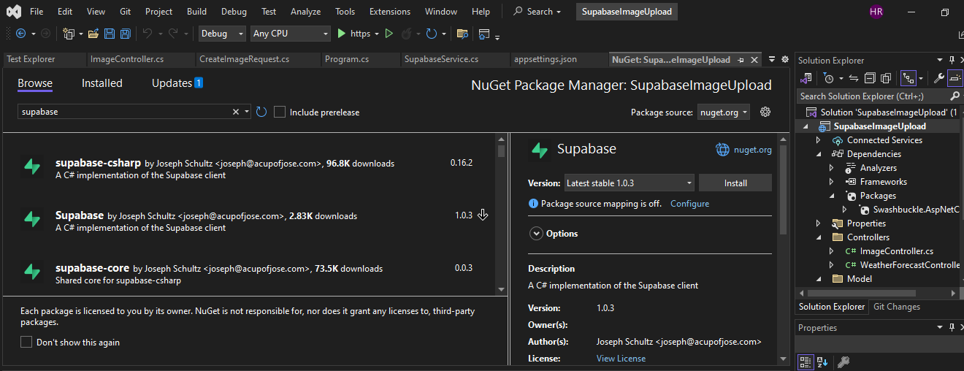
Task: Click the Install button
Action: pos(735,183)
